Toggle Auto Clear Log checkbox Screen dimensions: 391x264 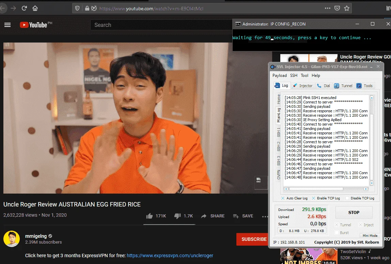(283, 198)
